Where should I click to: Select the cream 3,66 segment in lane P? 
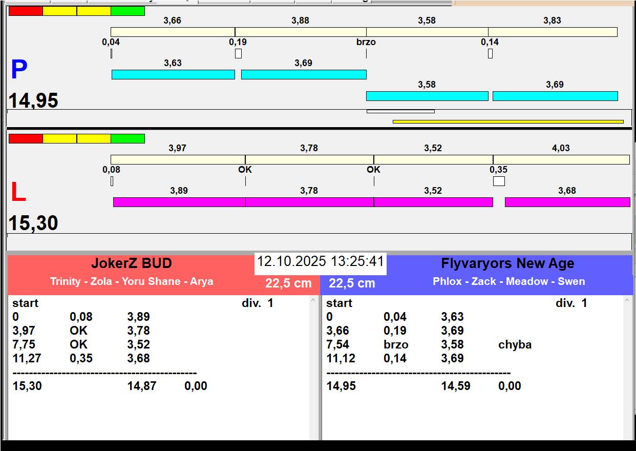tap(173, 32)
